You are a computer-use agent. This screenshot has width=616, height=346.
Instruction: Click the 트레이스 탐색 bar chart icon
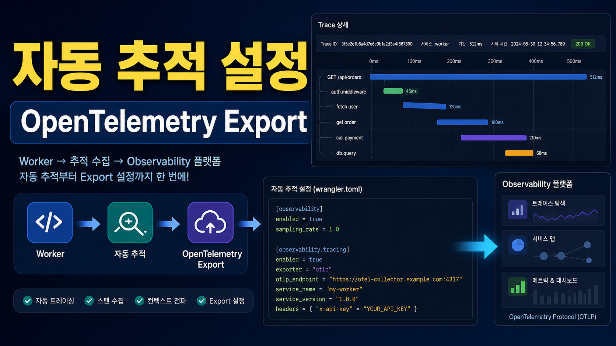click(518, 210)
